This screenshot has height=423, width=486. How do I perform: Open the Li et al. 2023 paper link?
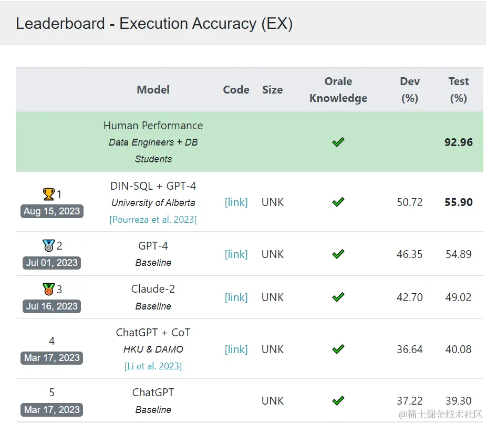coord(153,366)
